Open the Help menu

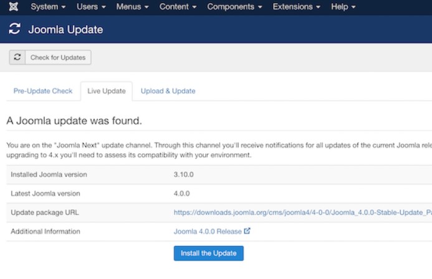point(343,7)
